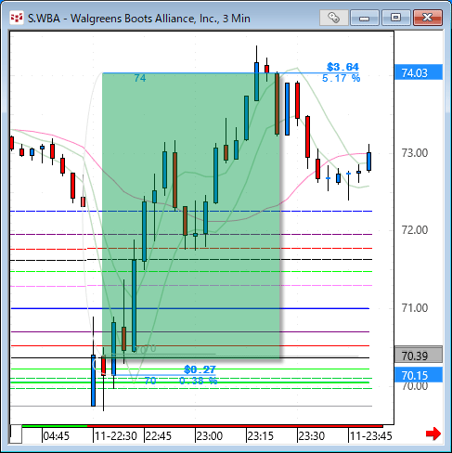Click the 70.15 blue price label
This screenshot has width=452, height=453.
tap(419, 375)
